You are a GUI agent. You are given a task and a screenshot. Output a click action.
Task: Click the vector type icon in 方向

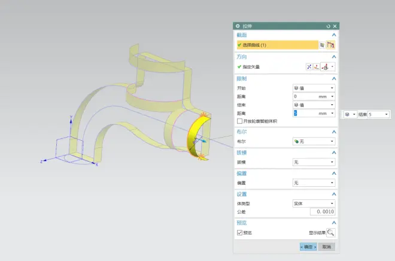[x=326, y=66]
